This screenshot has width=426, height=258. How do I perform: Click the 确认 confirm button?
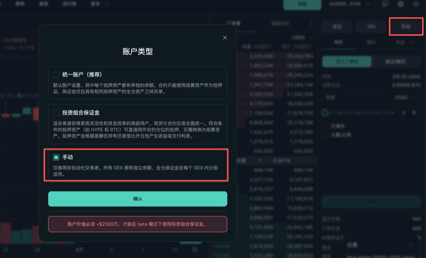pyautogui.click(x=137, y=199)
